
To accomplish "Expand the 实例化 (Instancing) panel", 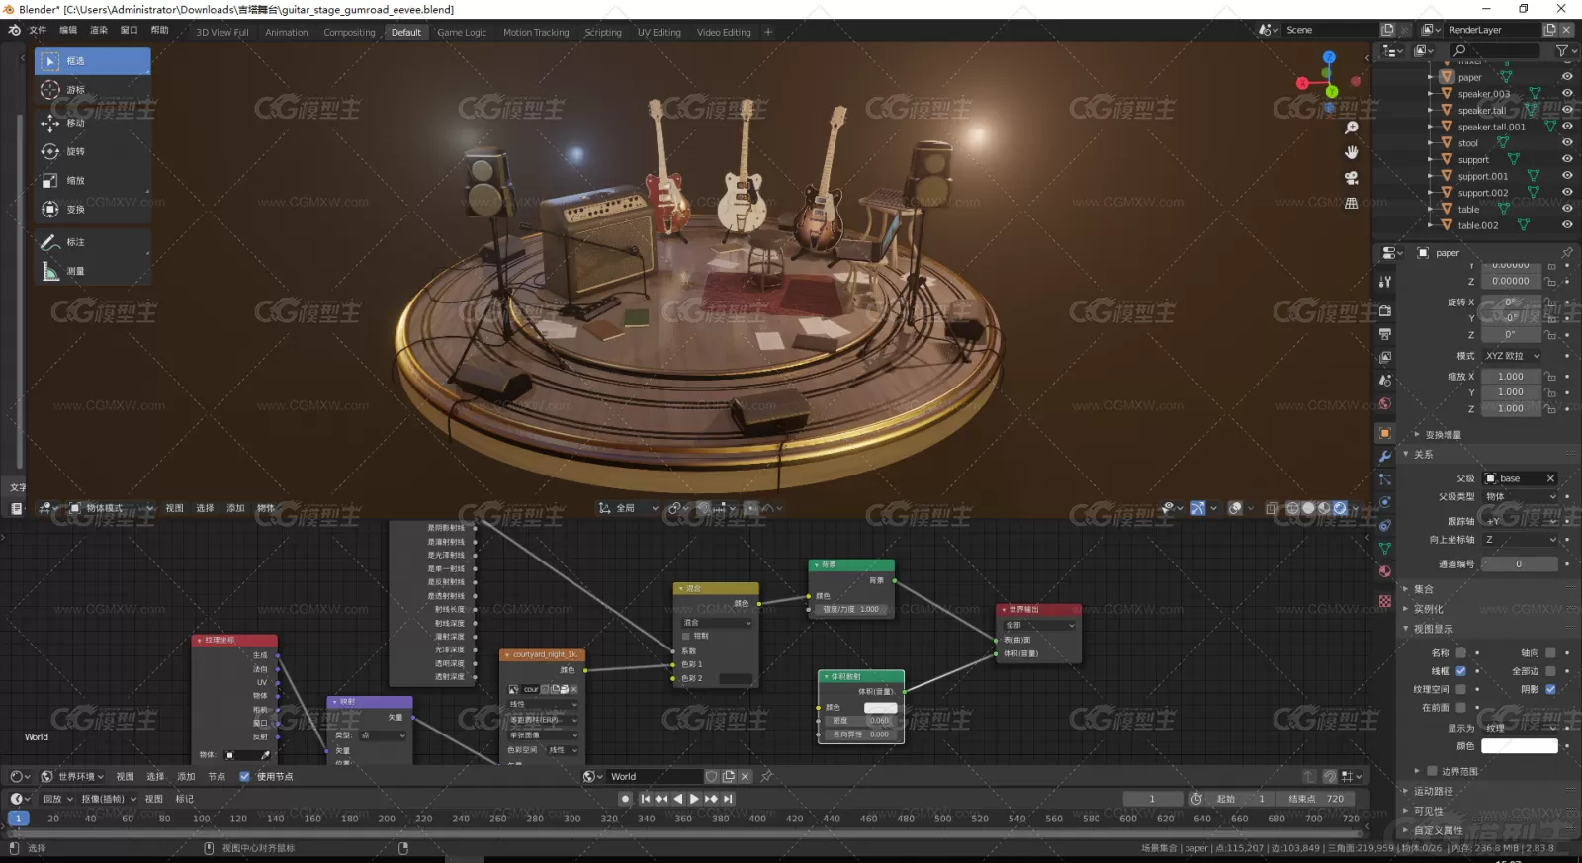I will tap(1427, 609).
